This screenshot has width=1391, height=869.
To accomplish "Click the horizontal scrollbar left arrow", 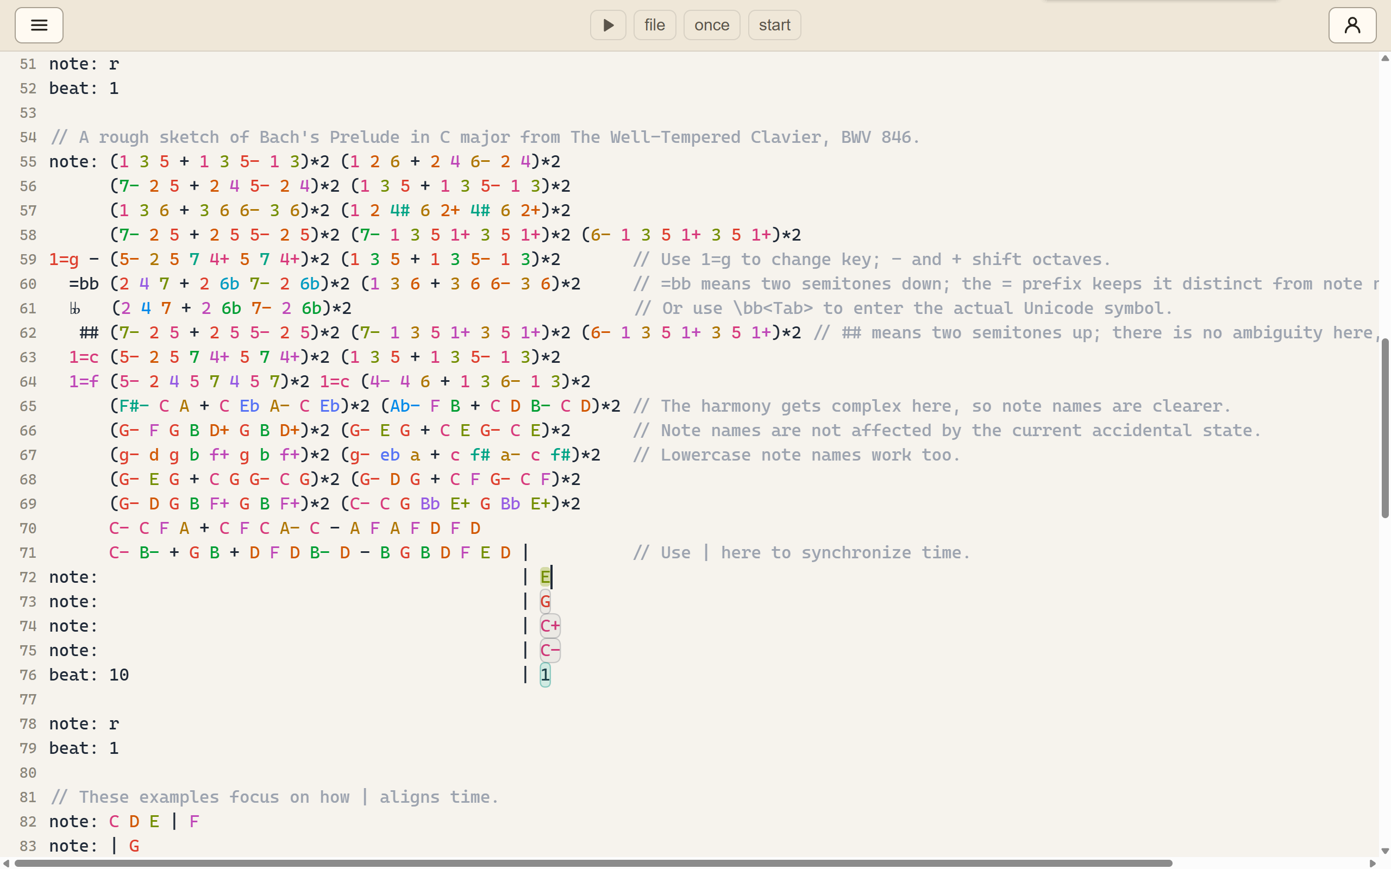I will coord(6,863).
